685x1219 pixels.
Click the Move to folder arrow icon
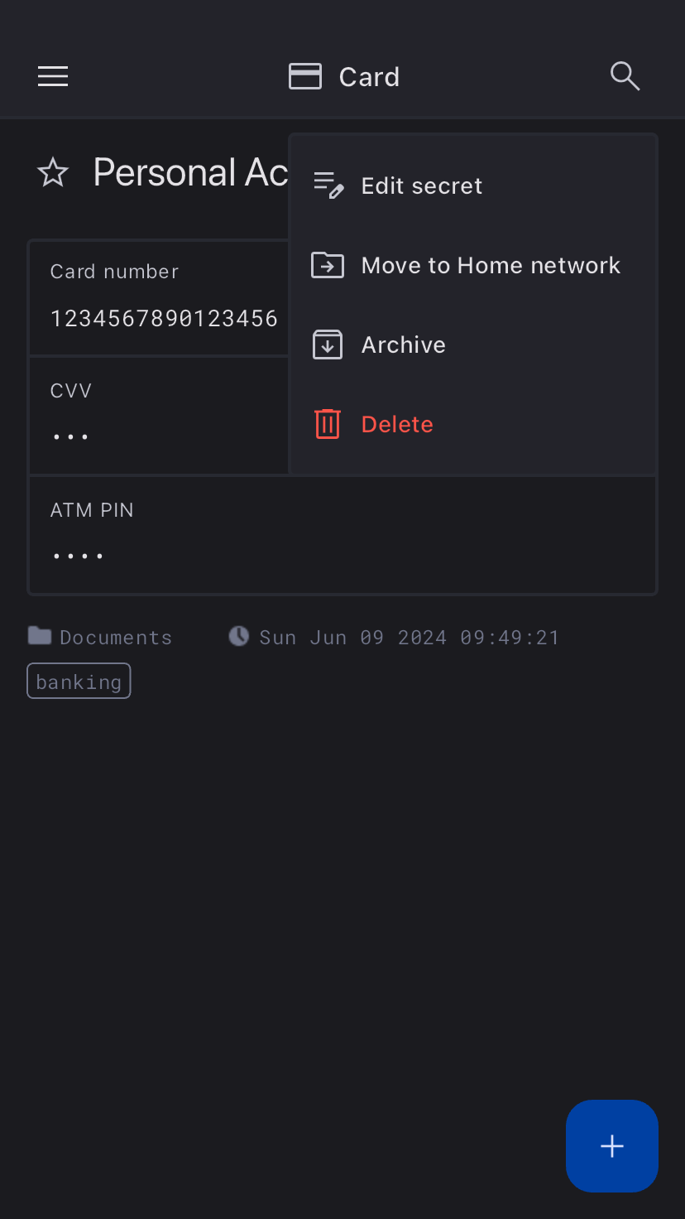pos(328,265)
